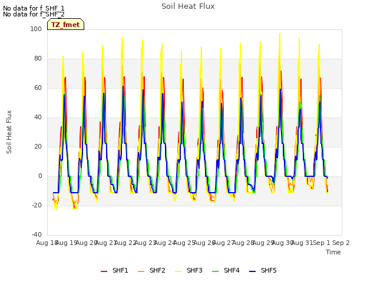Click the SHF1 legend label
The width and height of the screenshot is (377, 282).
point(120,270)
